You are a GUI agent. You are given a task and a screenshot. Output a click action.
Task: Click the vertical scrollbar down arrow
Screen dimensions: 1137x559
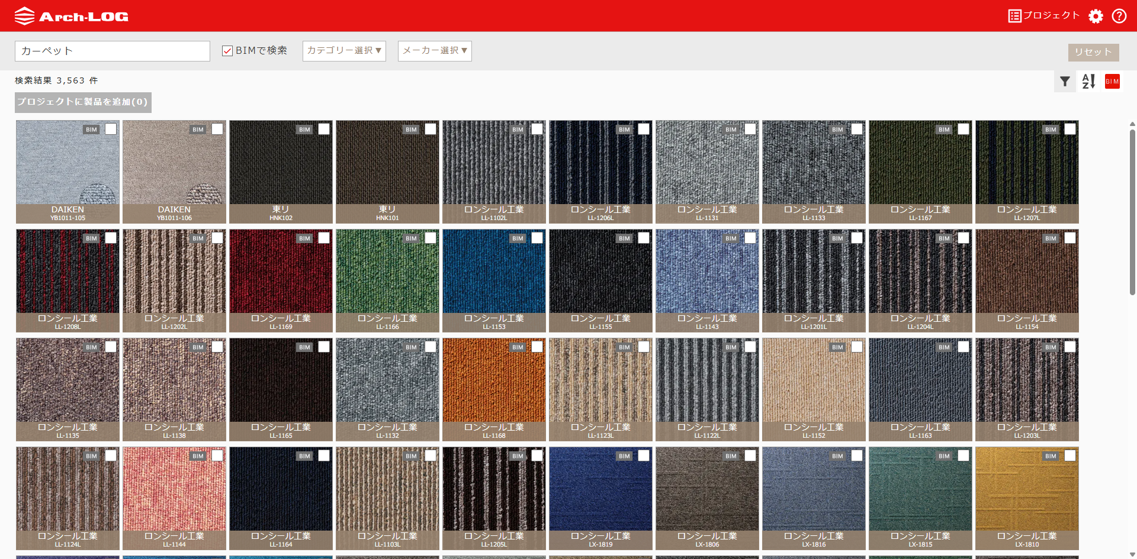(1132, 554)
